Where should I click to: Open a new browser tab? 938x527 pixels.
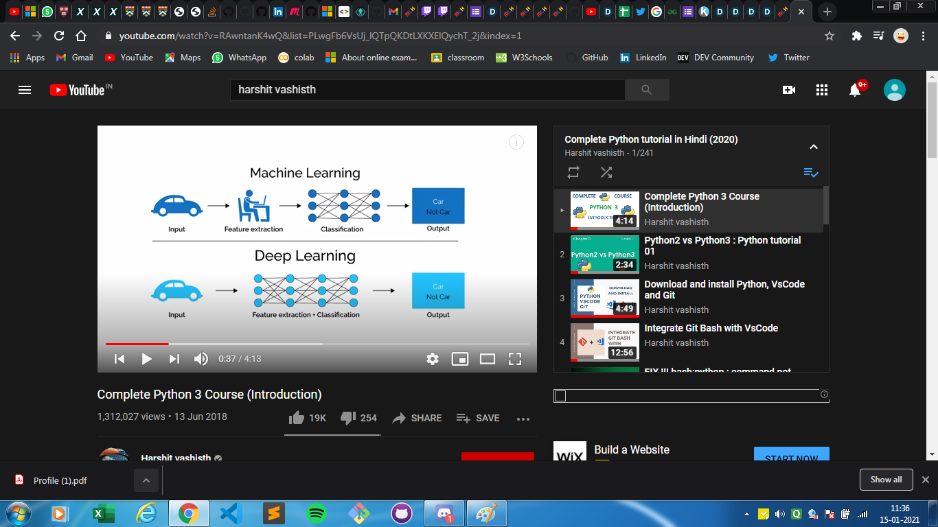(x=827, y=12)
